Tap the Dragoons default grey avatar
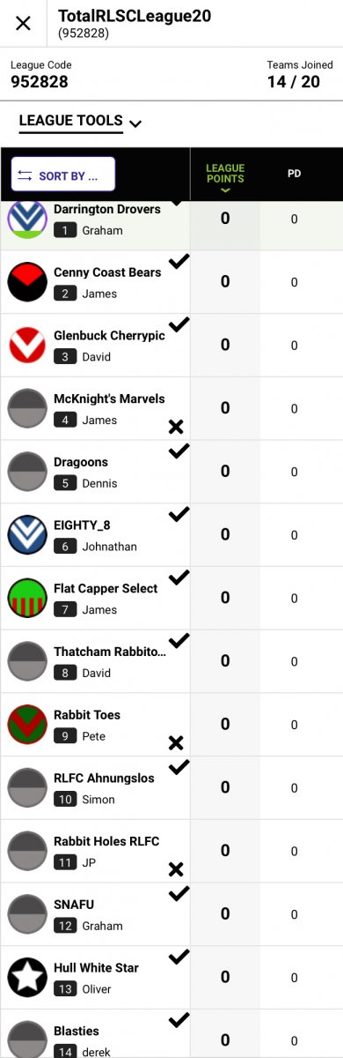343x1058 pixels. (27, 471)
